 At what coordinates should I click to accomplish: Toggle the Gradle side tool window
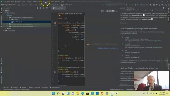point(169,10)
